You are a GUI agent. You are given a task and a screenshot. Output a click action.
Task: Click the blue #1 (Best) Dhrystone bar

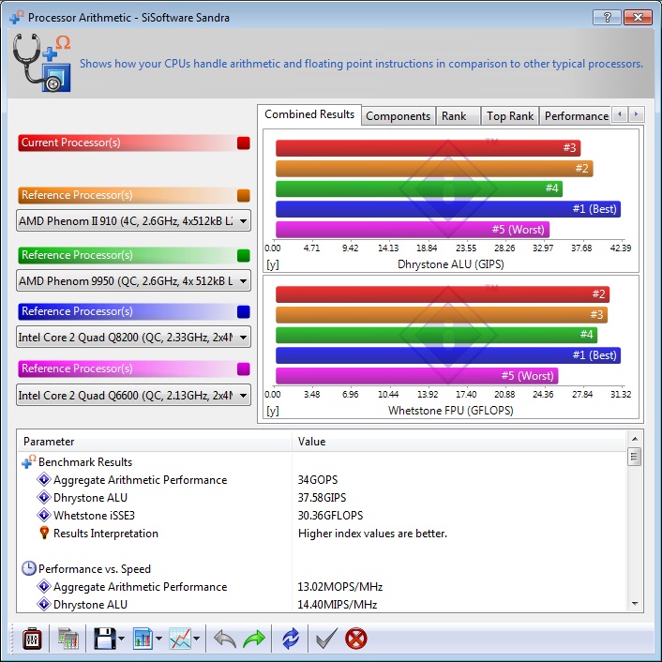point(448,209)
